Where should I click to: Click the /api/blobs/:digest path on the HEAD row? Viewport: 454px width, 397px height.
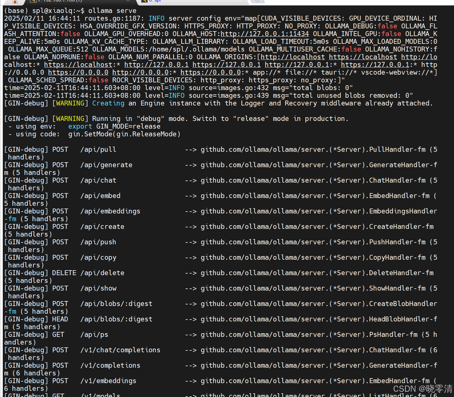(116, 319)
